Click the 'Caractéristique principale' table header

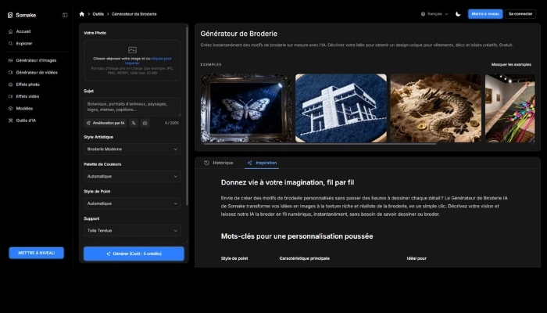pyautogui.click(x=305, y=258)
